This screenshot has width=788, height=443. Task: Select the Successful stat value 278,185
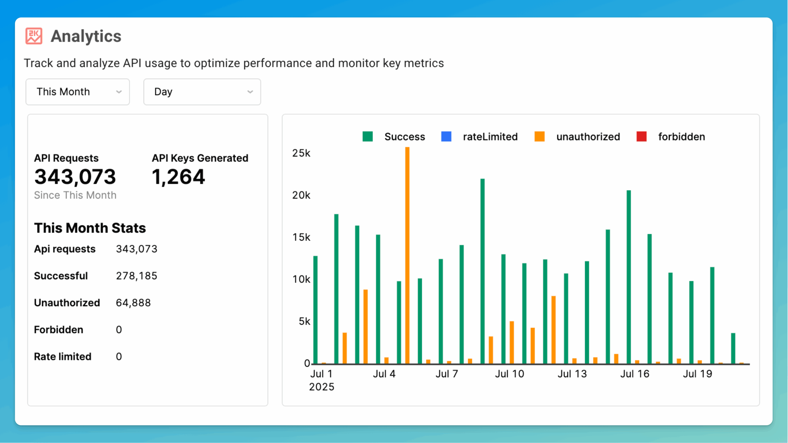[136, 276]
